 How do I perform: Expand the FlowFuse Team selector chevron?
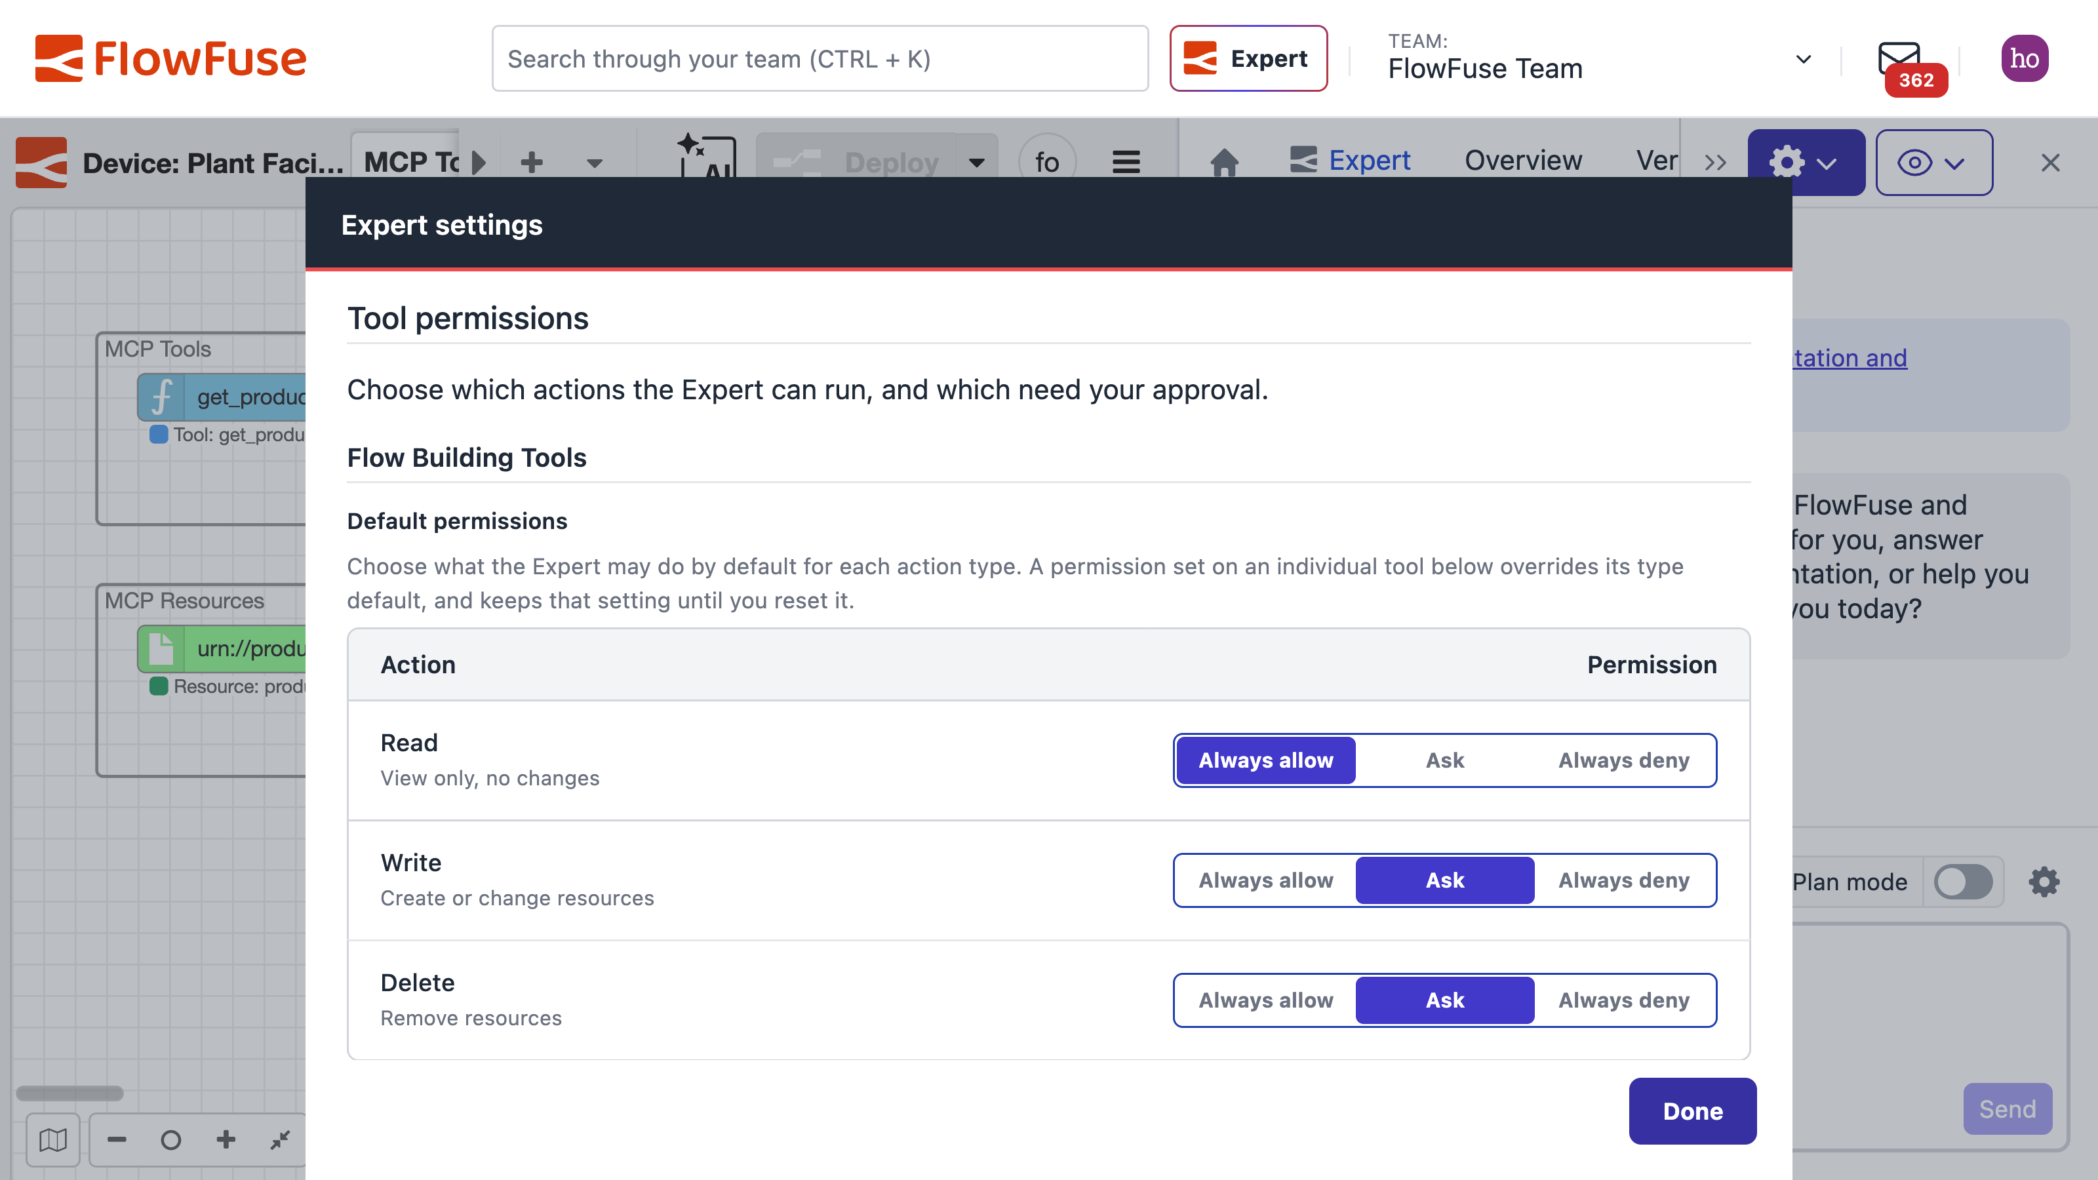point(1803,58)
